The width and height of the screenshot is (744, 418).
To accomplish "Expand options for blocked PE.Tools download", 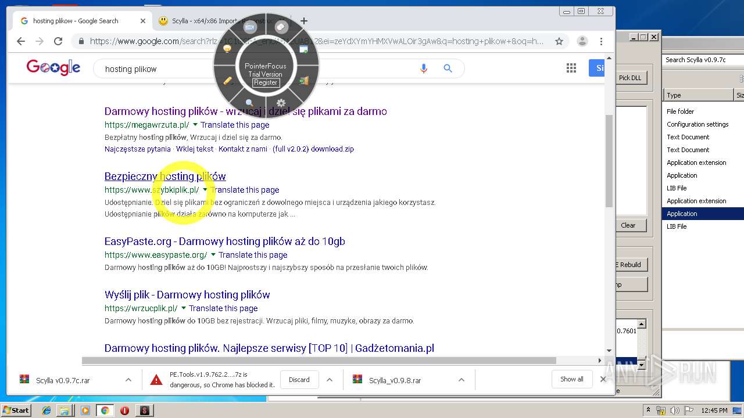I will pos(330,380).
